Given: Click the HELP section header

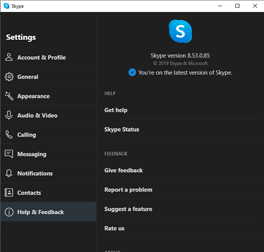Looking at the screenshot, I should 110,94.
